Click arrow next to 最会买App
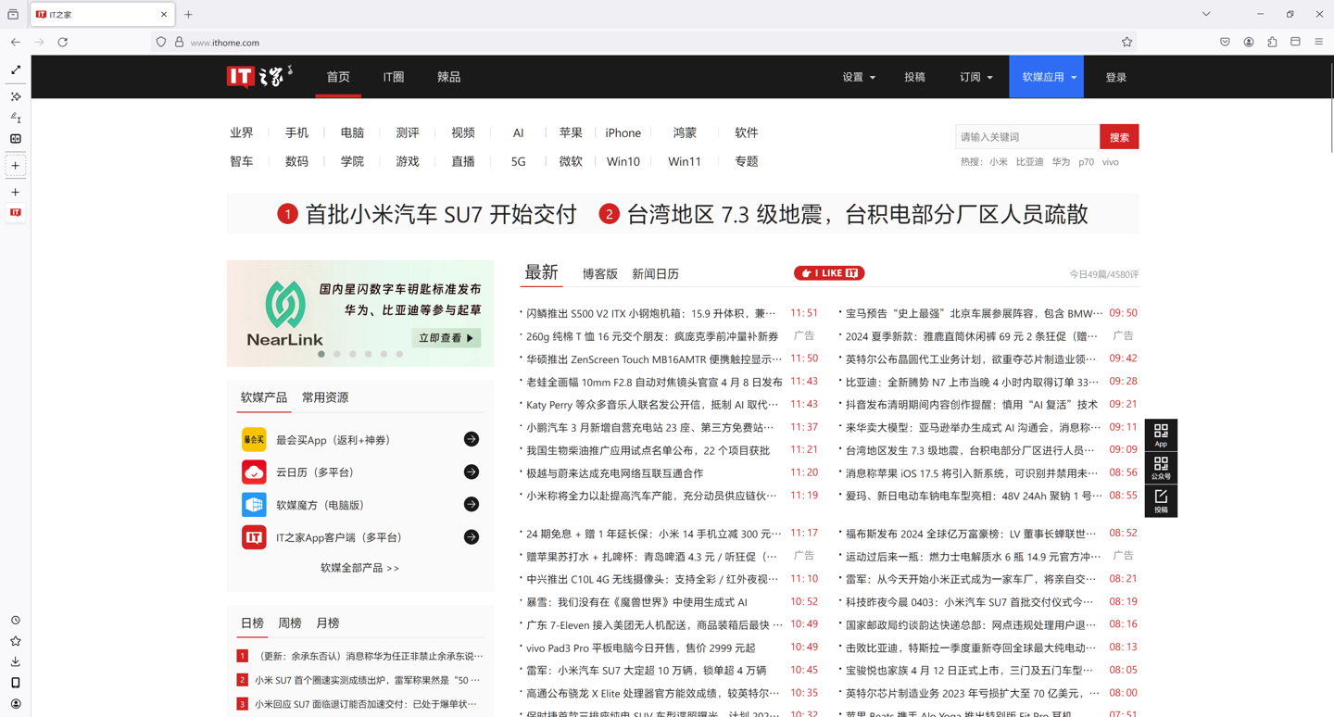The height and width of the screenshot is (717, 1334). pyautogui.click(x=472, y=439)
